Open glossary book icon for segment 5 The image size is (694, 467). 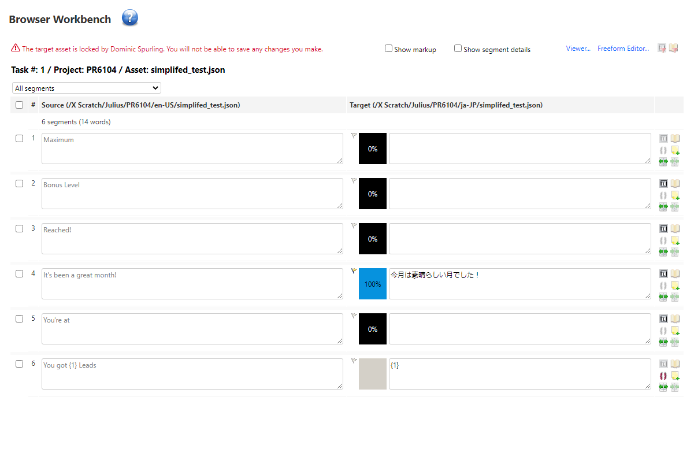point(675,319)
